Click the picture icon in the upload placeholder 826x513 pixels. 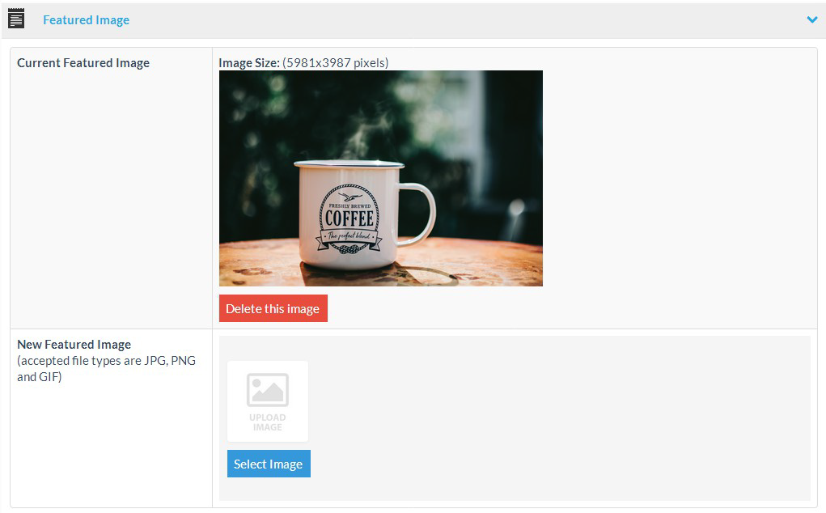tap(267, 389)
